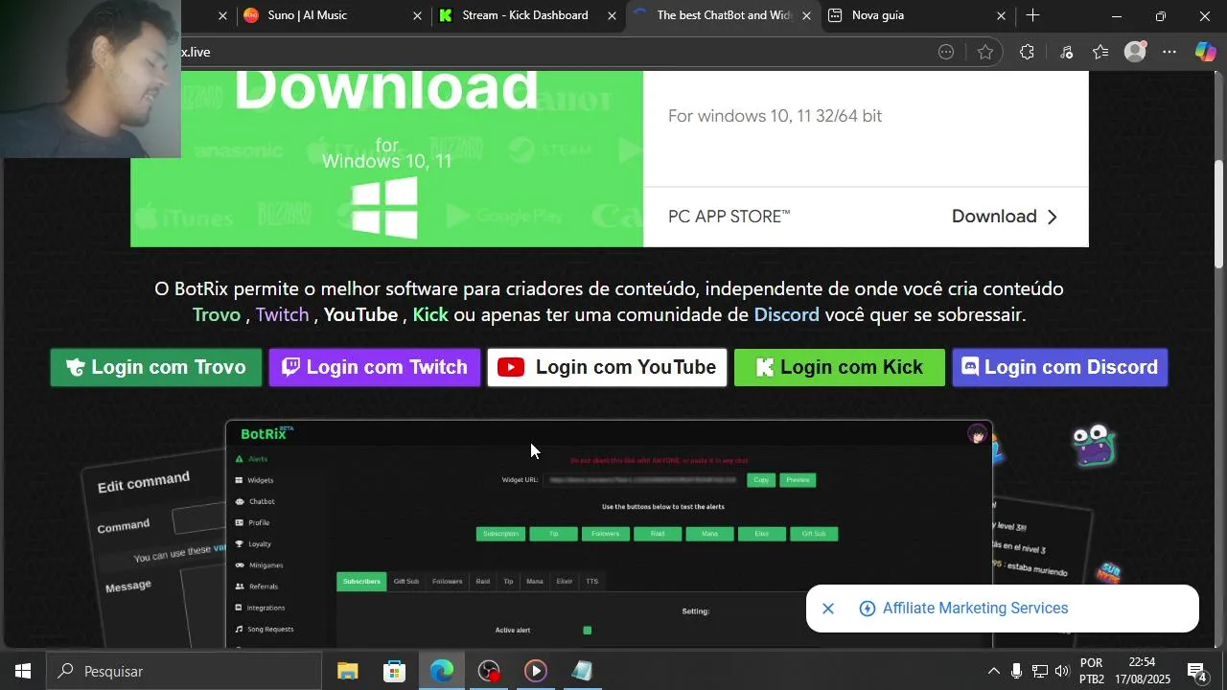Close the Suno AI Music tab
This screenshot has width=1227, height=690.
pos(417,15)
